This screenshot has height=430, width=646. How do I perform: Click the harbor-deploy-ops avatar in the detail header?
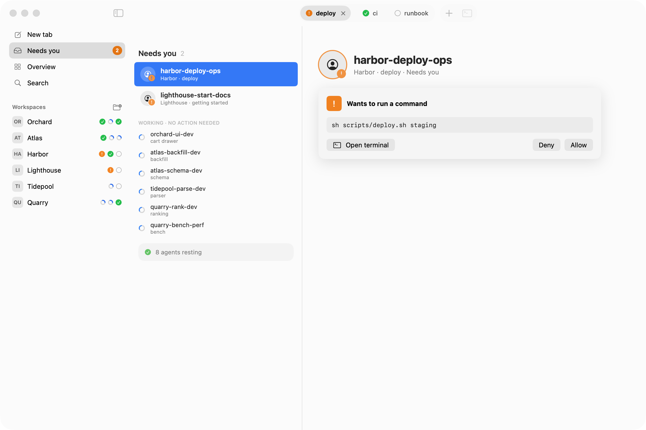point(332,65)
